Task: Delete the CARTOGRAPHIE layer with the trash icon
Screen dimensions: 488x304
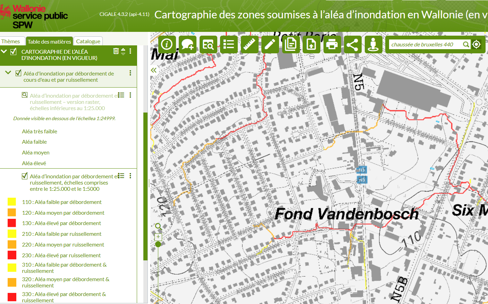Action: [116, 51]
